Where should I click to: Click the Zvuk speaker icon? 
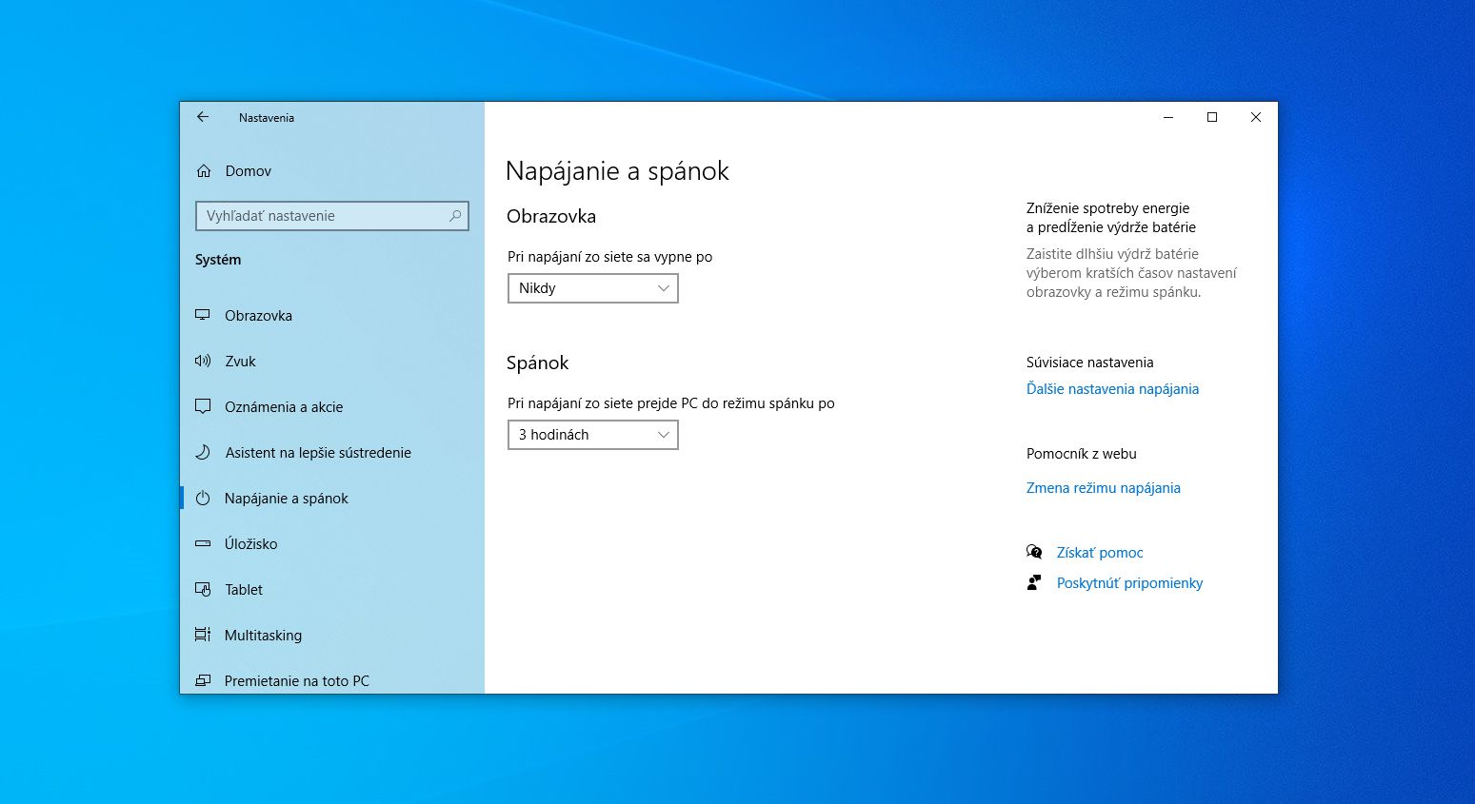203,361
